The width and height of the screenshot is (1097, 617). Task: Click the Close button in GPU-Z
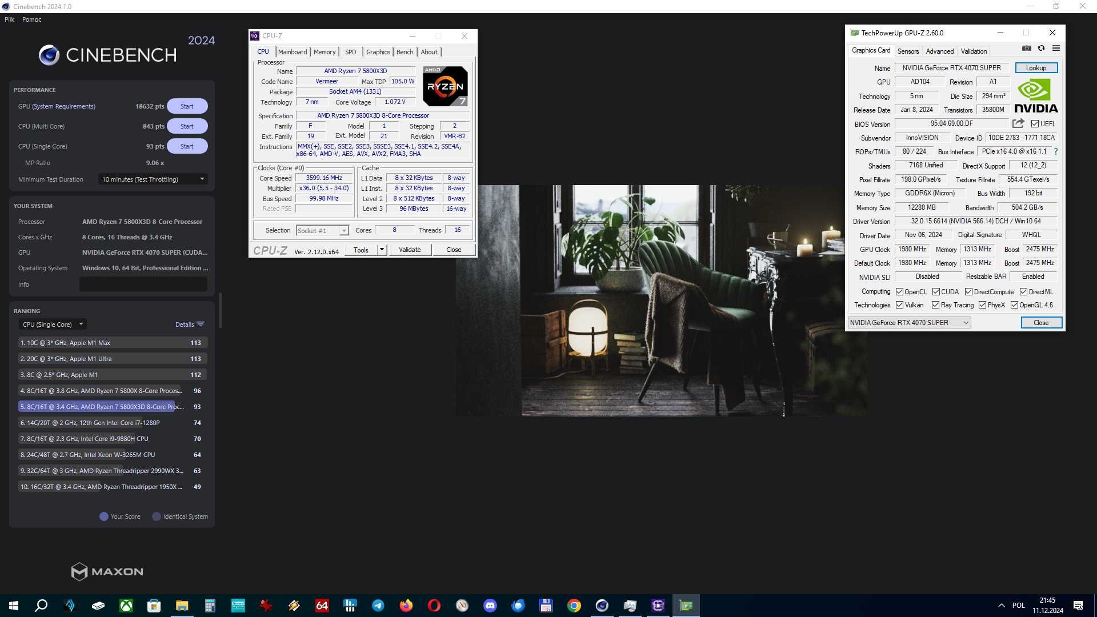tap(1041, 323)
